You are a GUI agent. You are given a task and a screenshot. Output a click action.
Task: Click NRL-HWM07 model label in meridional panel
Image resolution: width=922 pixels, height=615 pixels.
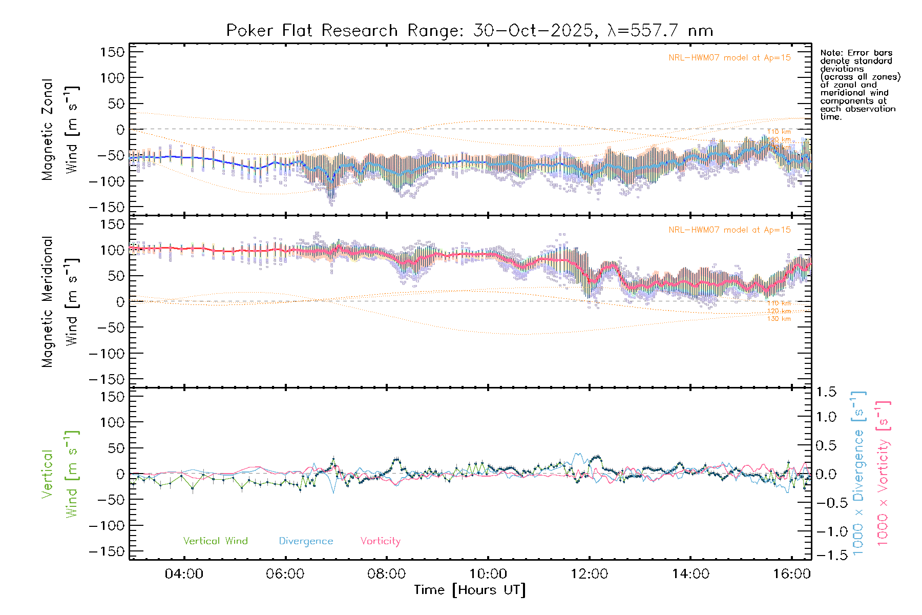[729, 230]
